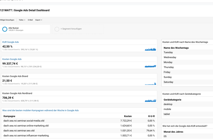Click the Kosten Google Ads Brand sparkline
The image size is (213, 139).
[x=151, y=83]
